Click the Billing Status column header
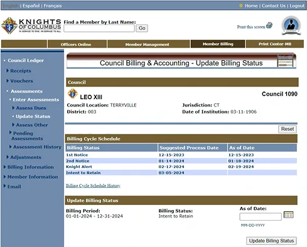Viewport: 307px width, 247px height. pyautogui.click(x=111, y=148)
